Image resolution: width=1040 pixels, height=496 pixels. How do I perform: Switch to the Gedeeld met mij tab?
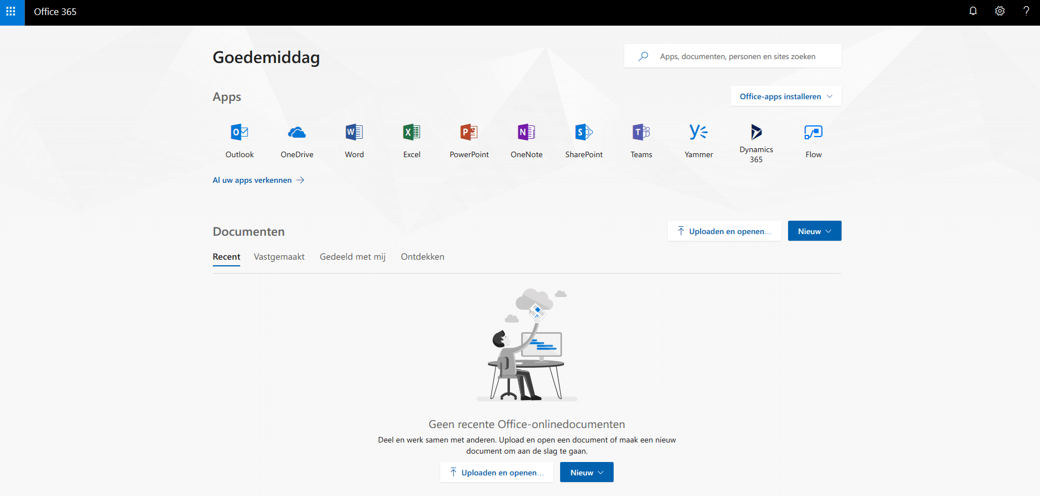click(x=353, y=257)
